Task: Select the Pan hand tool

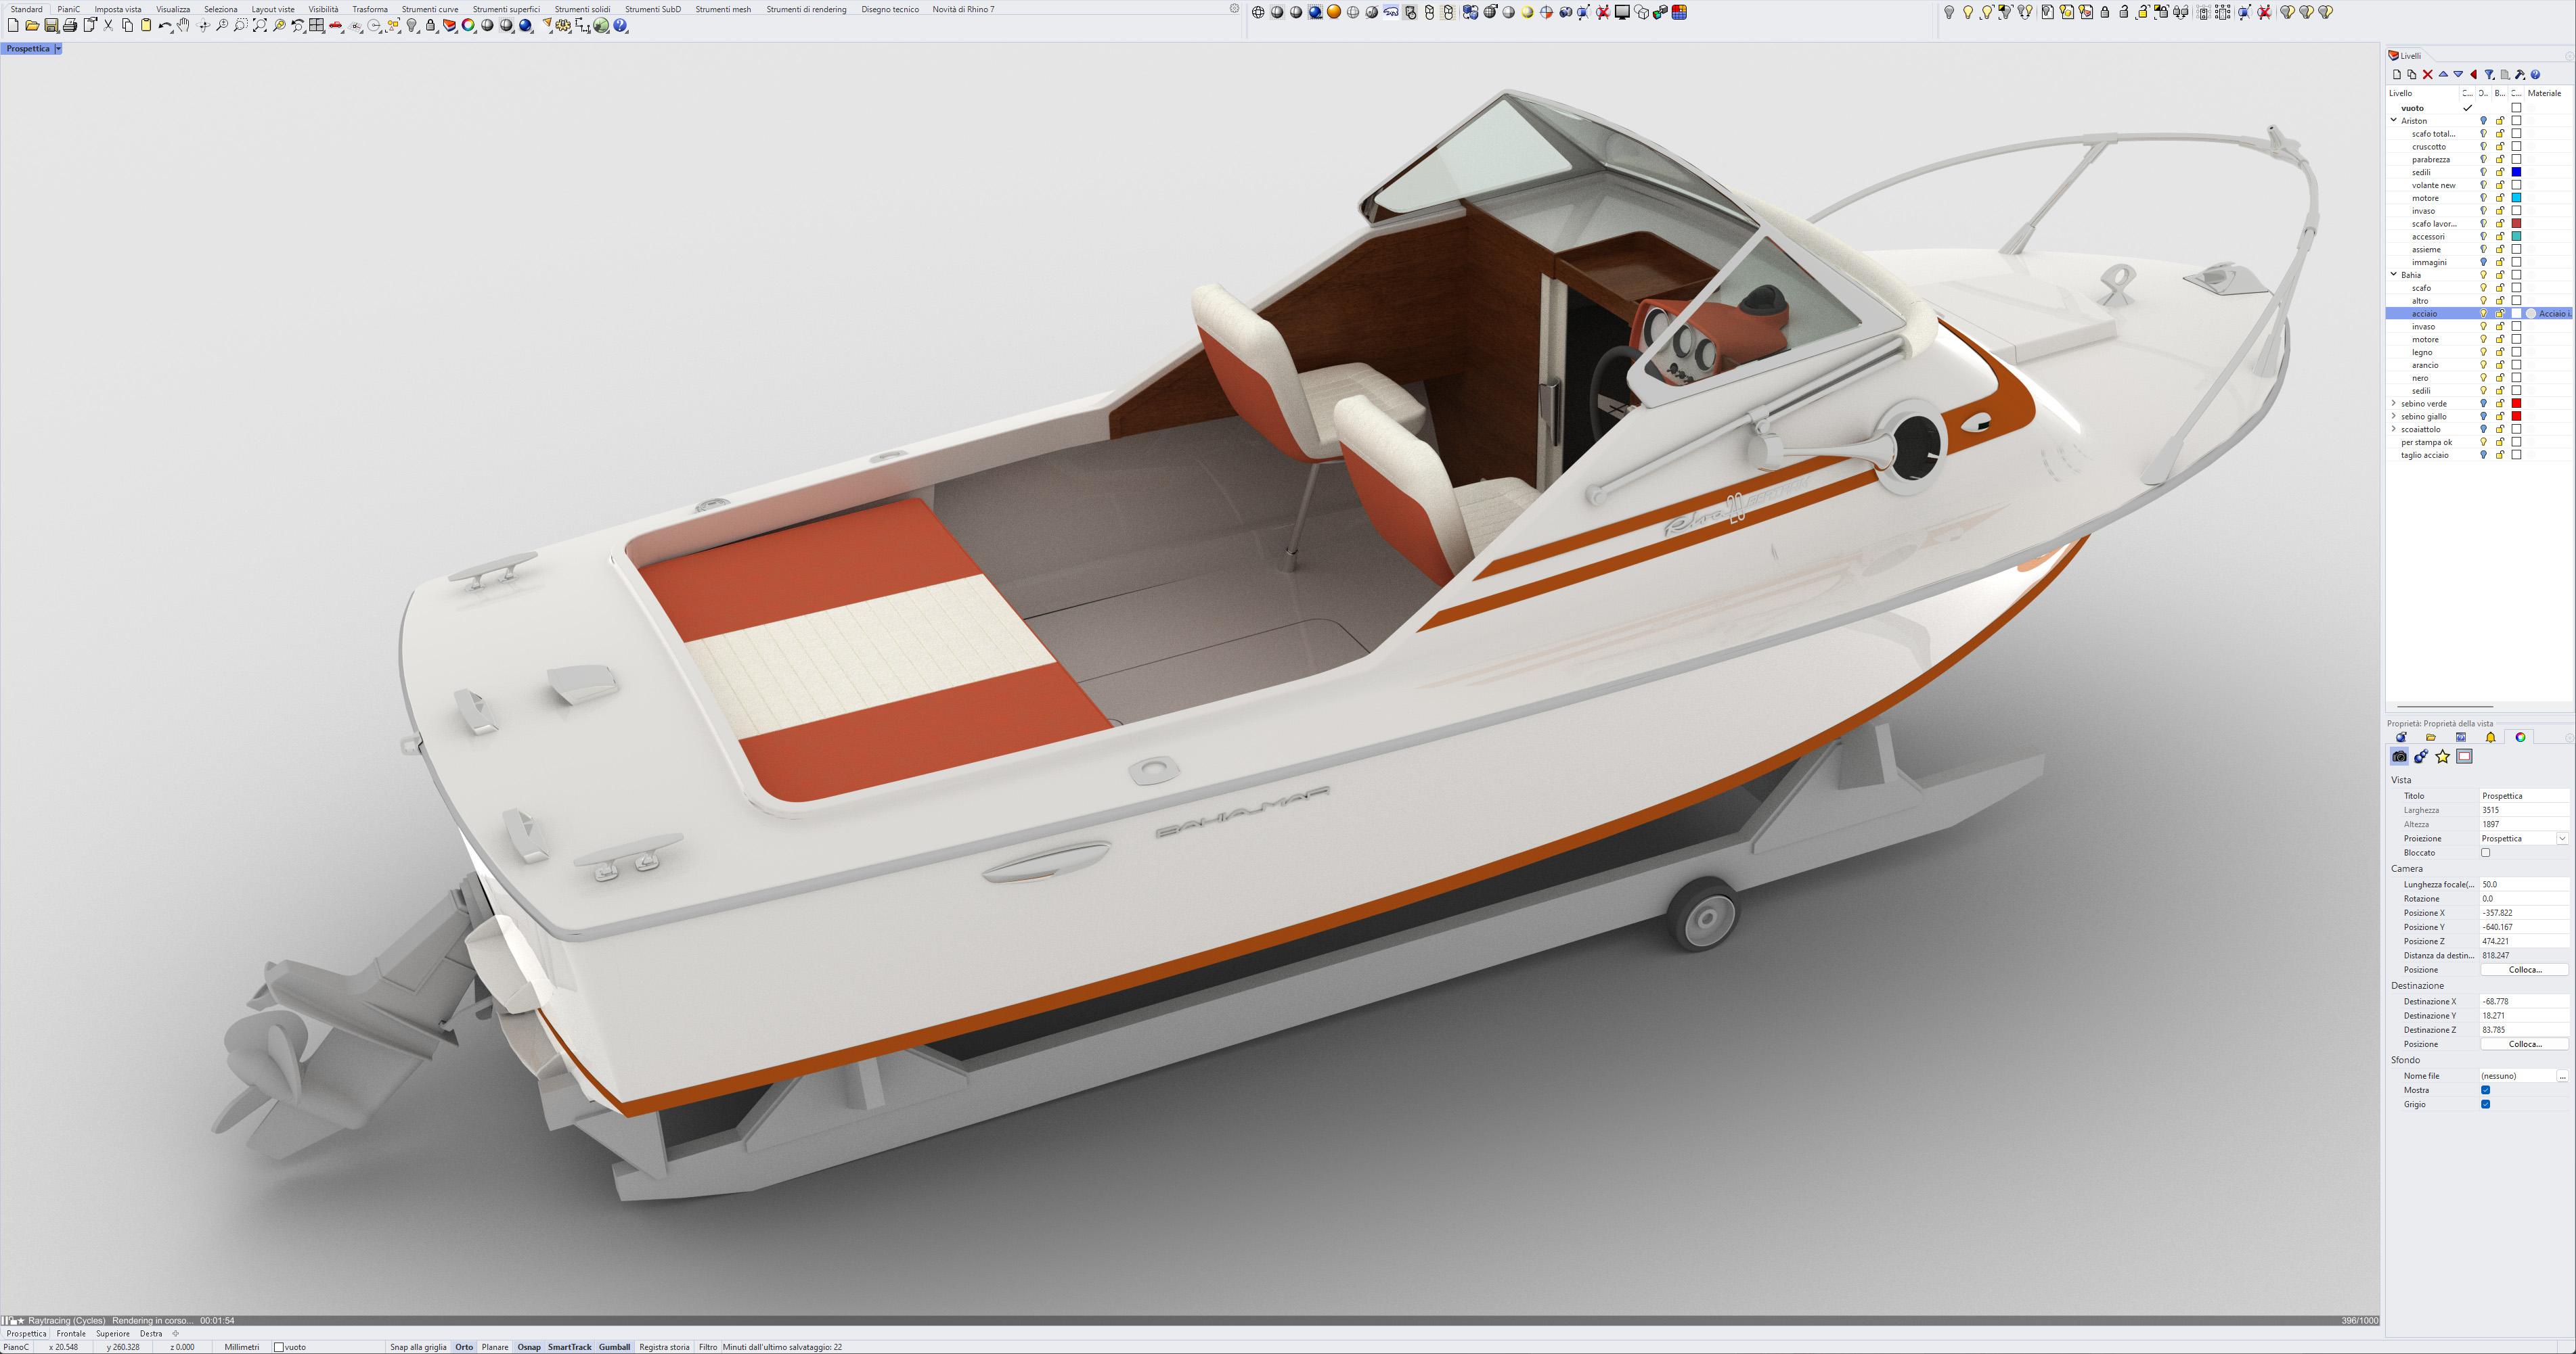Action: 184,26
